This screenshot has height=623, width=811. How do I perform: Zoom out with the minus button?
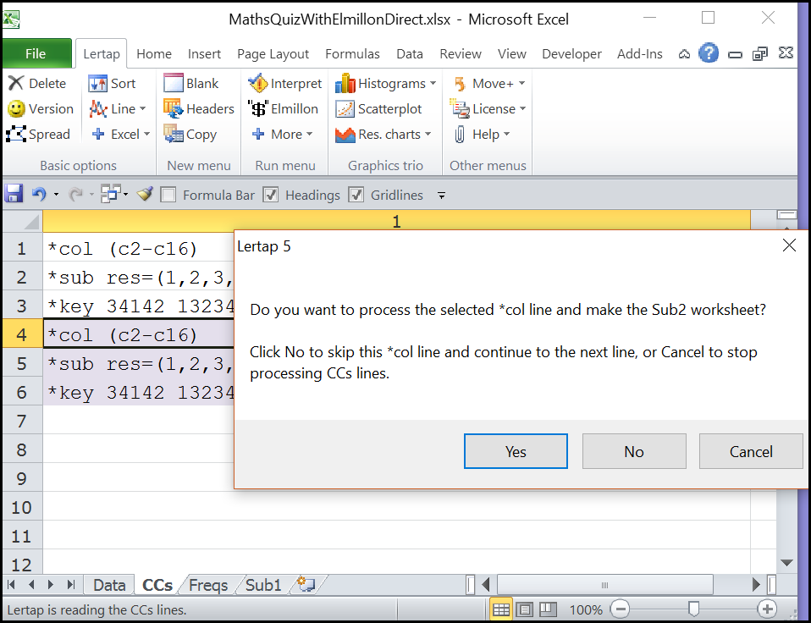pyautogui.click(x=621, y=609)
